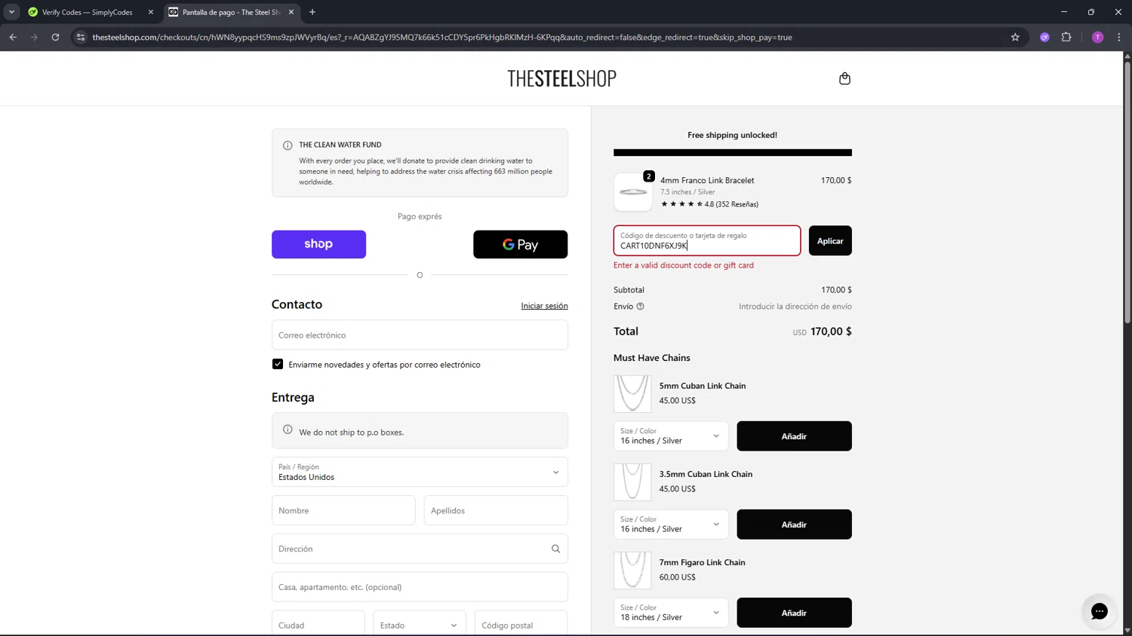Viewport: 1132px width, 636px height.
Task: Close the Verify Codes tab
Action: coord(150,12)
